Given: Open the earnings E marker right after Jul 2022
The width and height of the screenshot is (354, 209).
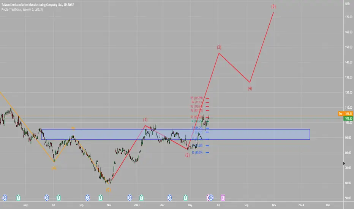Looking at the screenshot, I should (58, 198).
